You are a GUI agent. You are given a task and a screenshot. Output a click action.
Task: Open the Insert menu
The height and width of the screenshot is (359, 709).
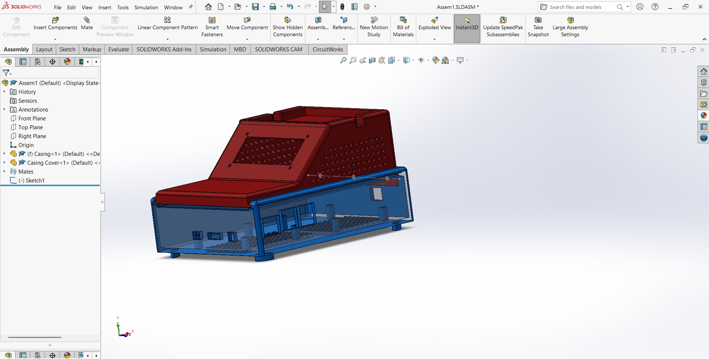coord(105,7)
